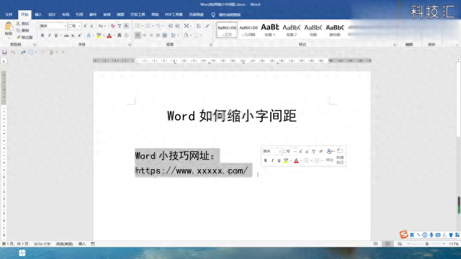Viewport: 461px width, 259px height.
Task: Expand numbering list dropdown arrow
Action: [x=153, y=26]
